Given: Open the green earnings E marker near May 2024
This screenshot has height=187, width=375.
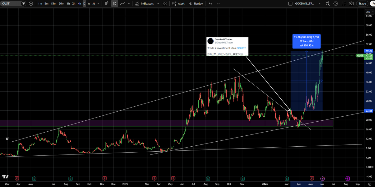Looking at the screenshot, I should point(34,179).
